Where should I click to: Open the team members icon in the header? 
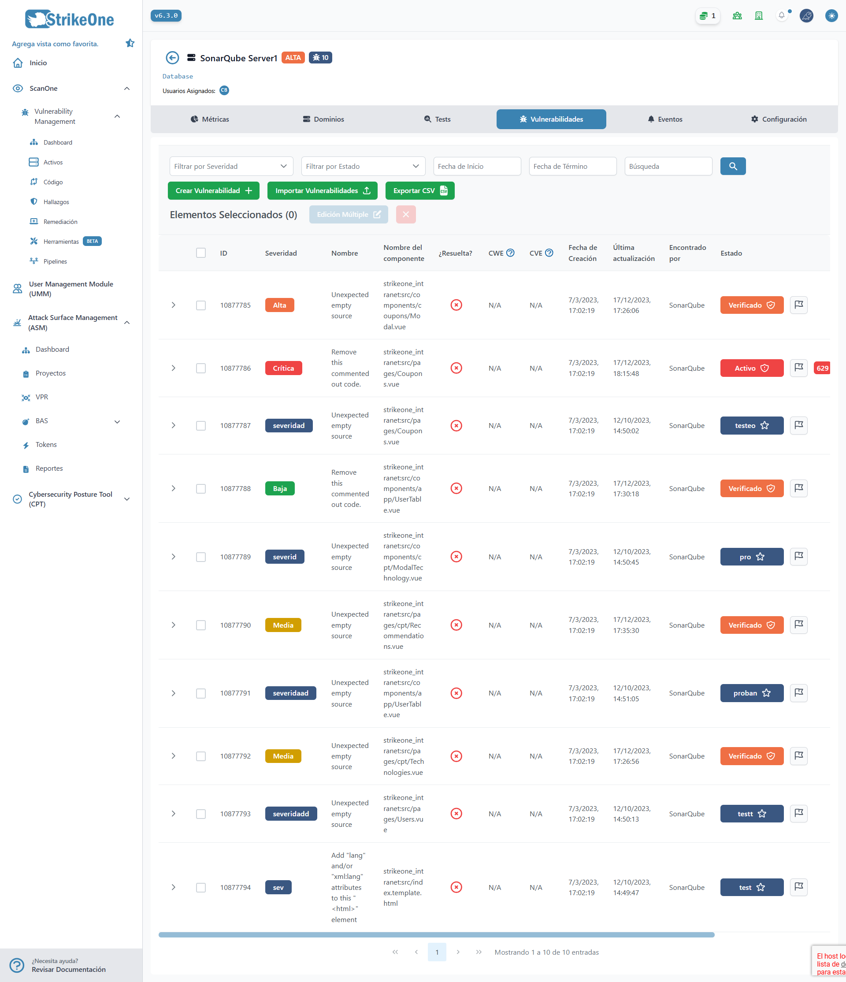(737, 15)
